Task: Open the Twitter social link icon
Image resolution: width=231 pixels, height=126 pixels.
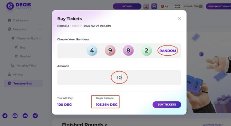Action: [x=5, y=116]
